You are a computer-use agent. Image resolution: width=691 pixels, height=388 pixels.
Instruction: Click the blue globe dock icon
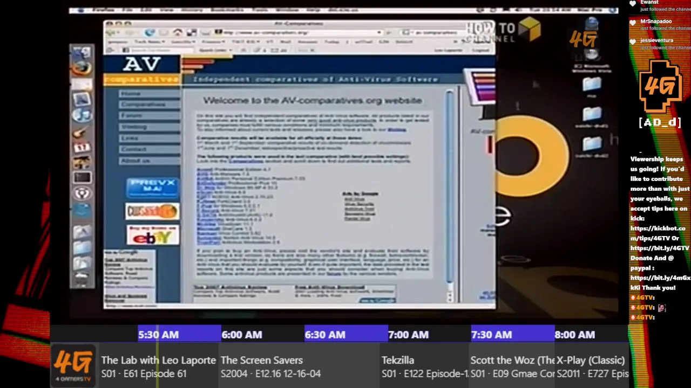[82, 210]
